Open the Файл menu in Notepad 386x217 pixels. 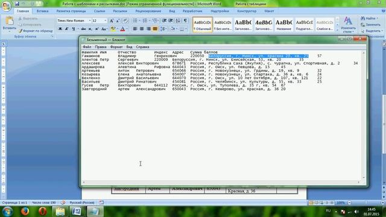coord(87,47)
